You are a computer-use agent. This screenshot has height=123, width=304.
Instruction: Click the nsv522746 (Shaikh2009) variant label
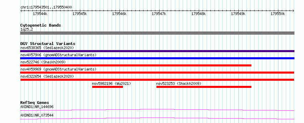tap(43, 62)
